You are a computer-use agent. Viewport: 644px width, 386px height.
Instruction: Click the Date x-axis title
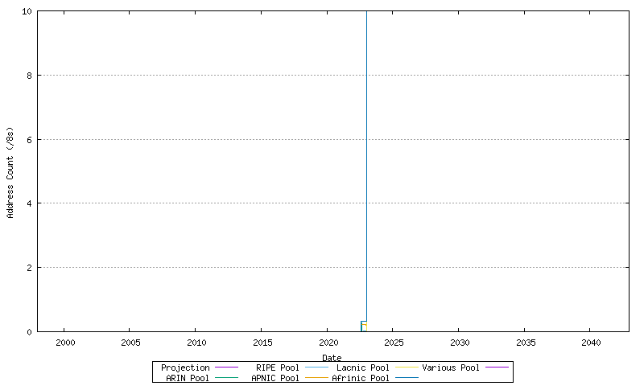tap(332, 357)
